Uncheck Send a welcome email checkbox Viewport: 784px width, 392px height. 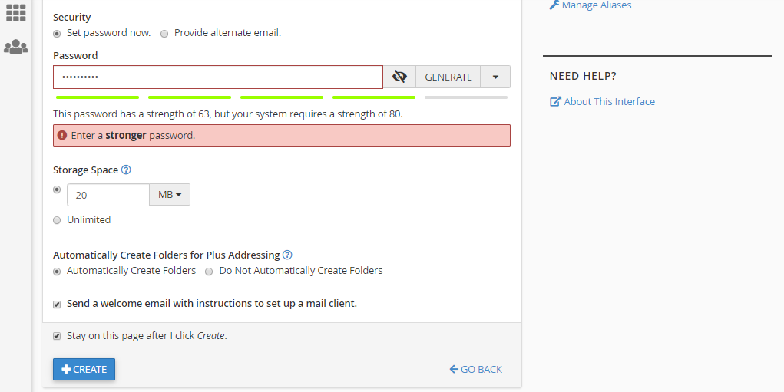[57, 304]
